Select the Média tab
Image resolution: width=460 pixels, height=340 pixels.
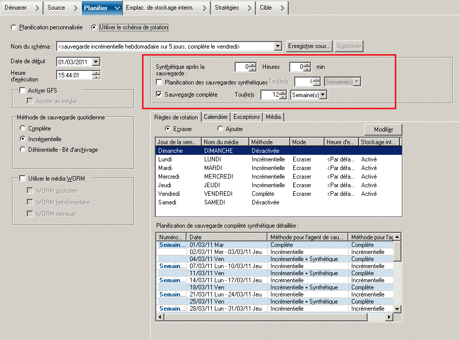click(x=273, y=117)
